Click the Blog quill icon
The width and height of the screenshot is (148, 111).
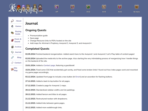[12, 58]
